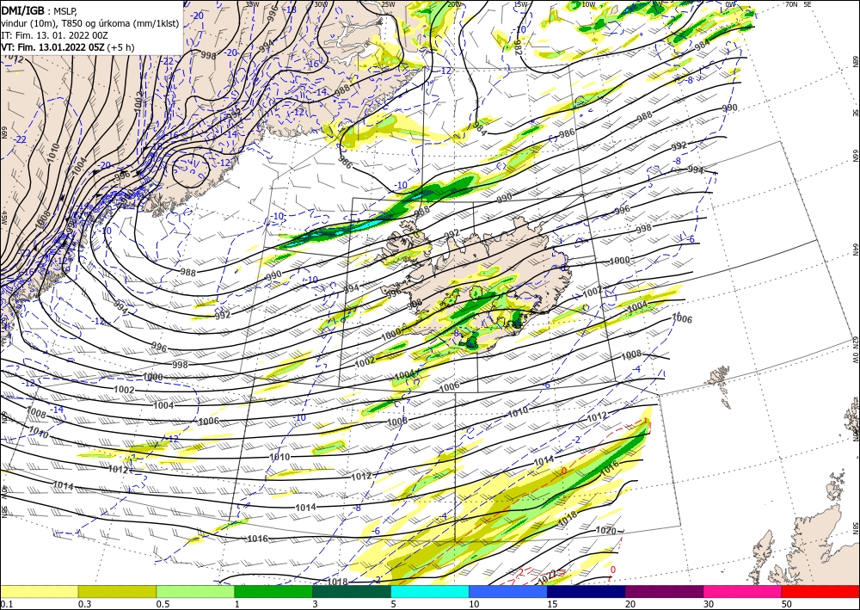Click the '10W' longitude label
Viewport: 860px width, 610px height.
[588, 3]
